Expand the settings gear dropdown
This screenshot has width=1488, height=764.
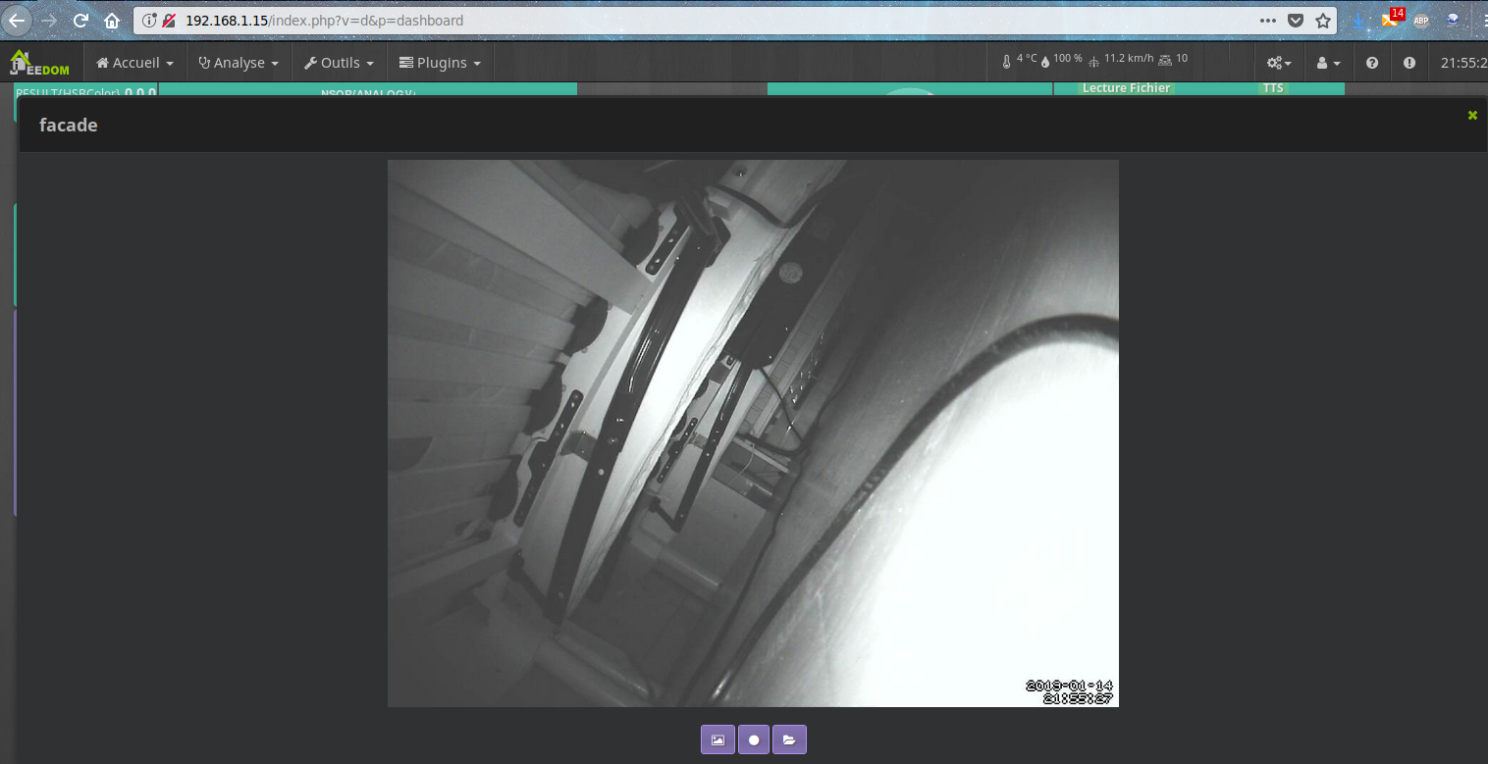point(1278,62)
